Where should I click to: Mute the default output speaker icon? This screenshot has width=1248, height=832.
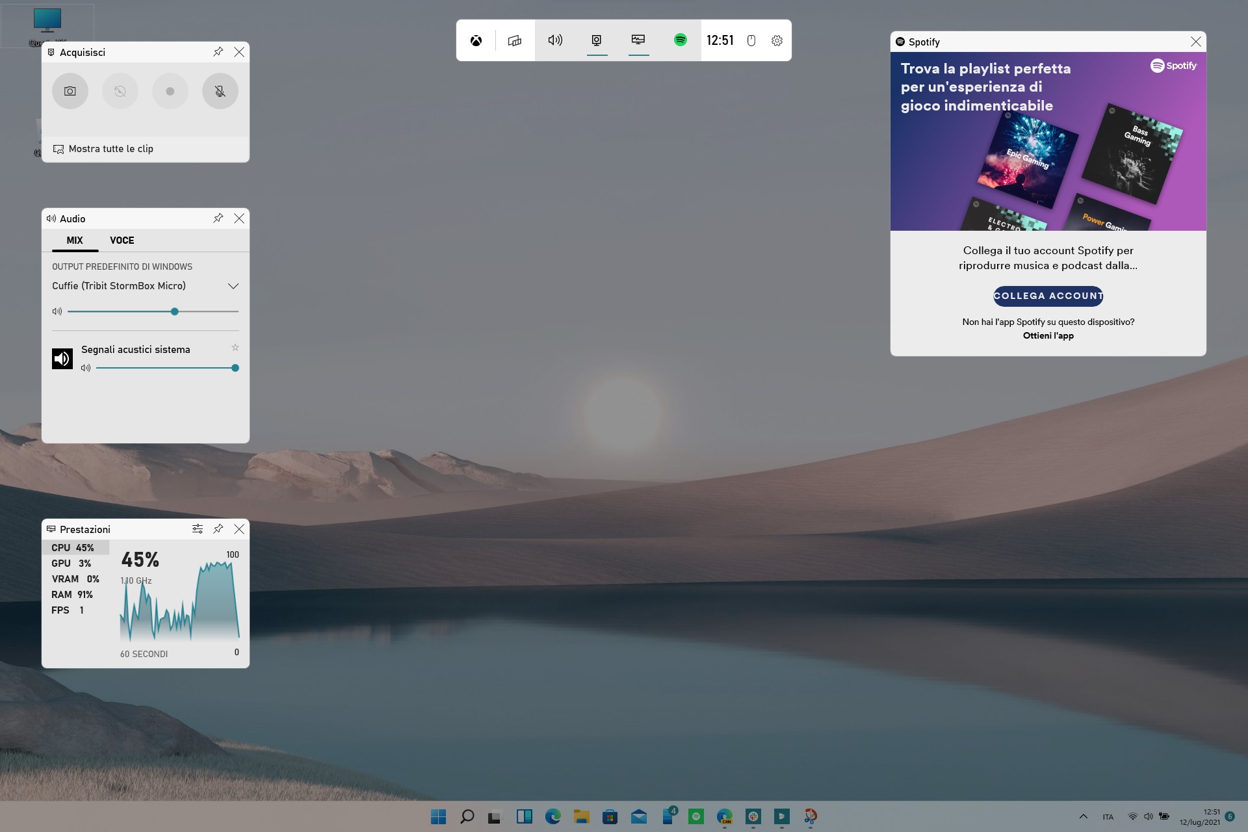[57, 311]
